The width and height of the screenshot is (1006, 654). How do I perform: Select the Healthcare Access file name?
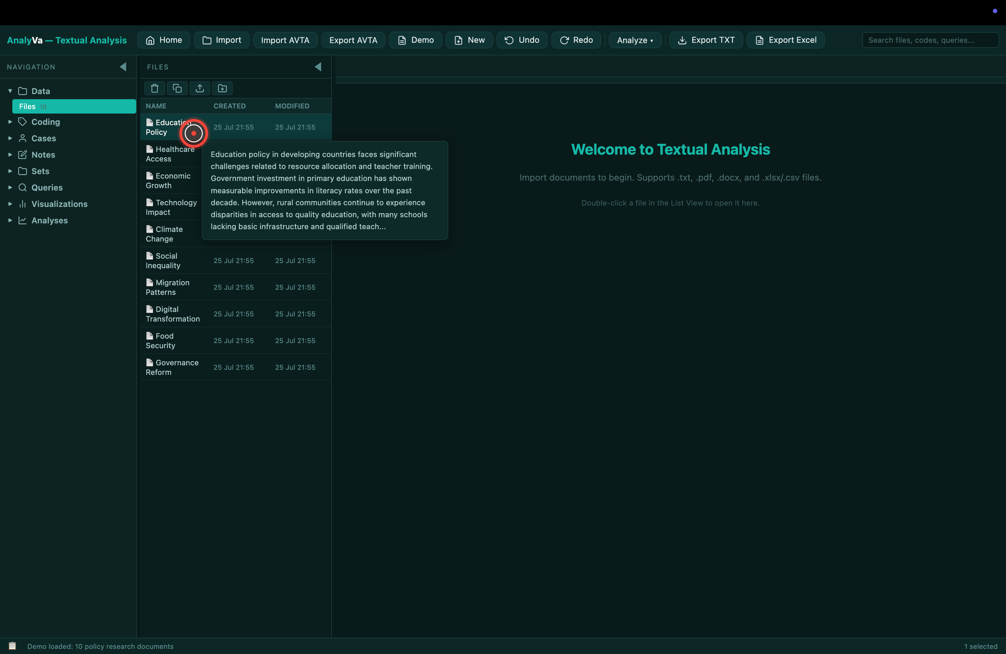tap(170, 154)
